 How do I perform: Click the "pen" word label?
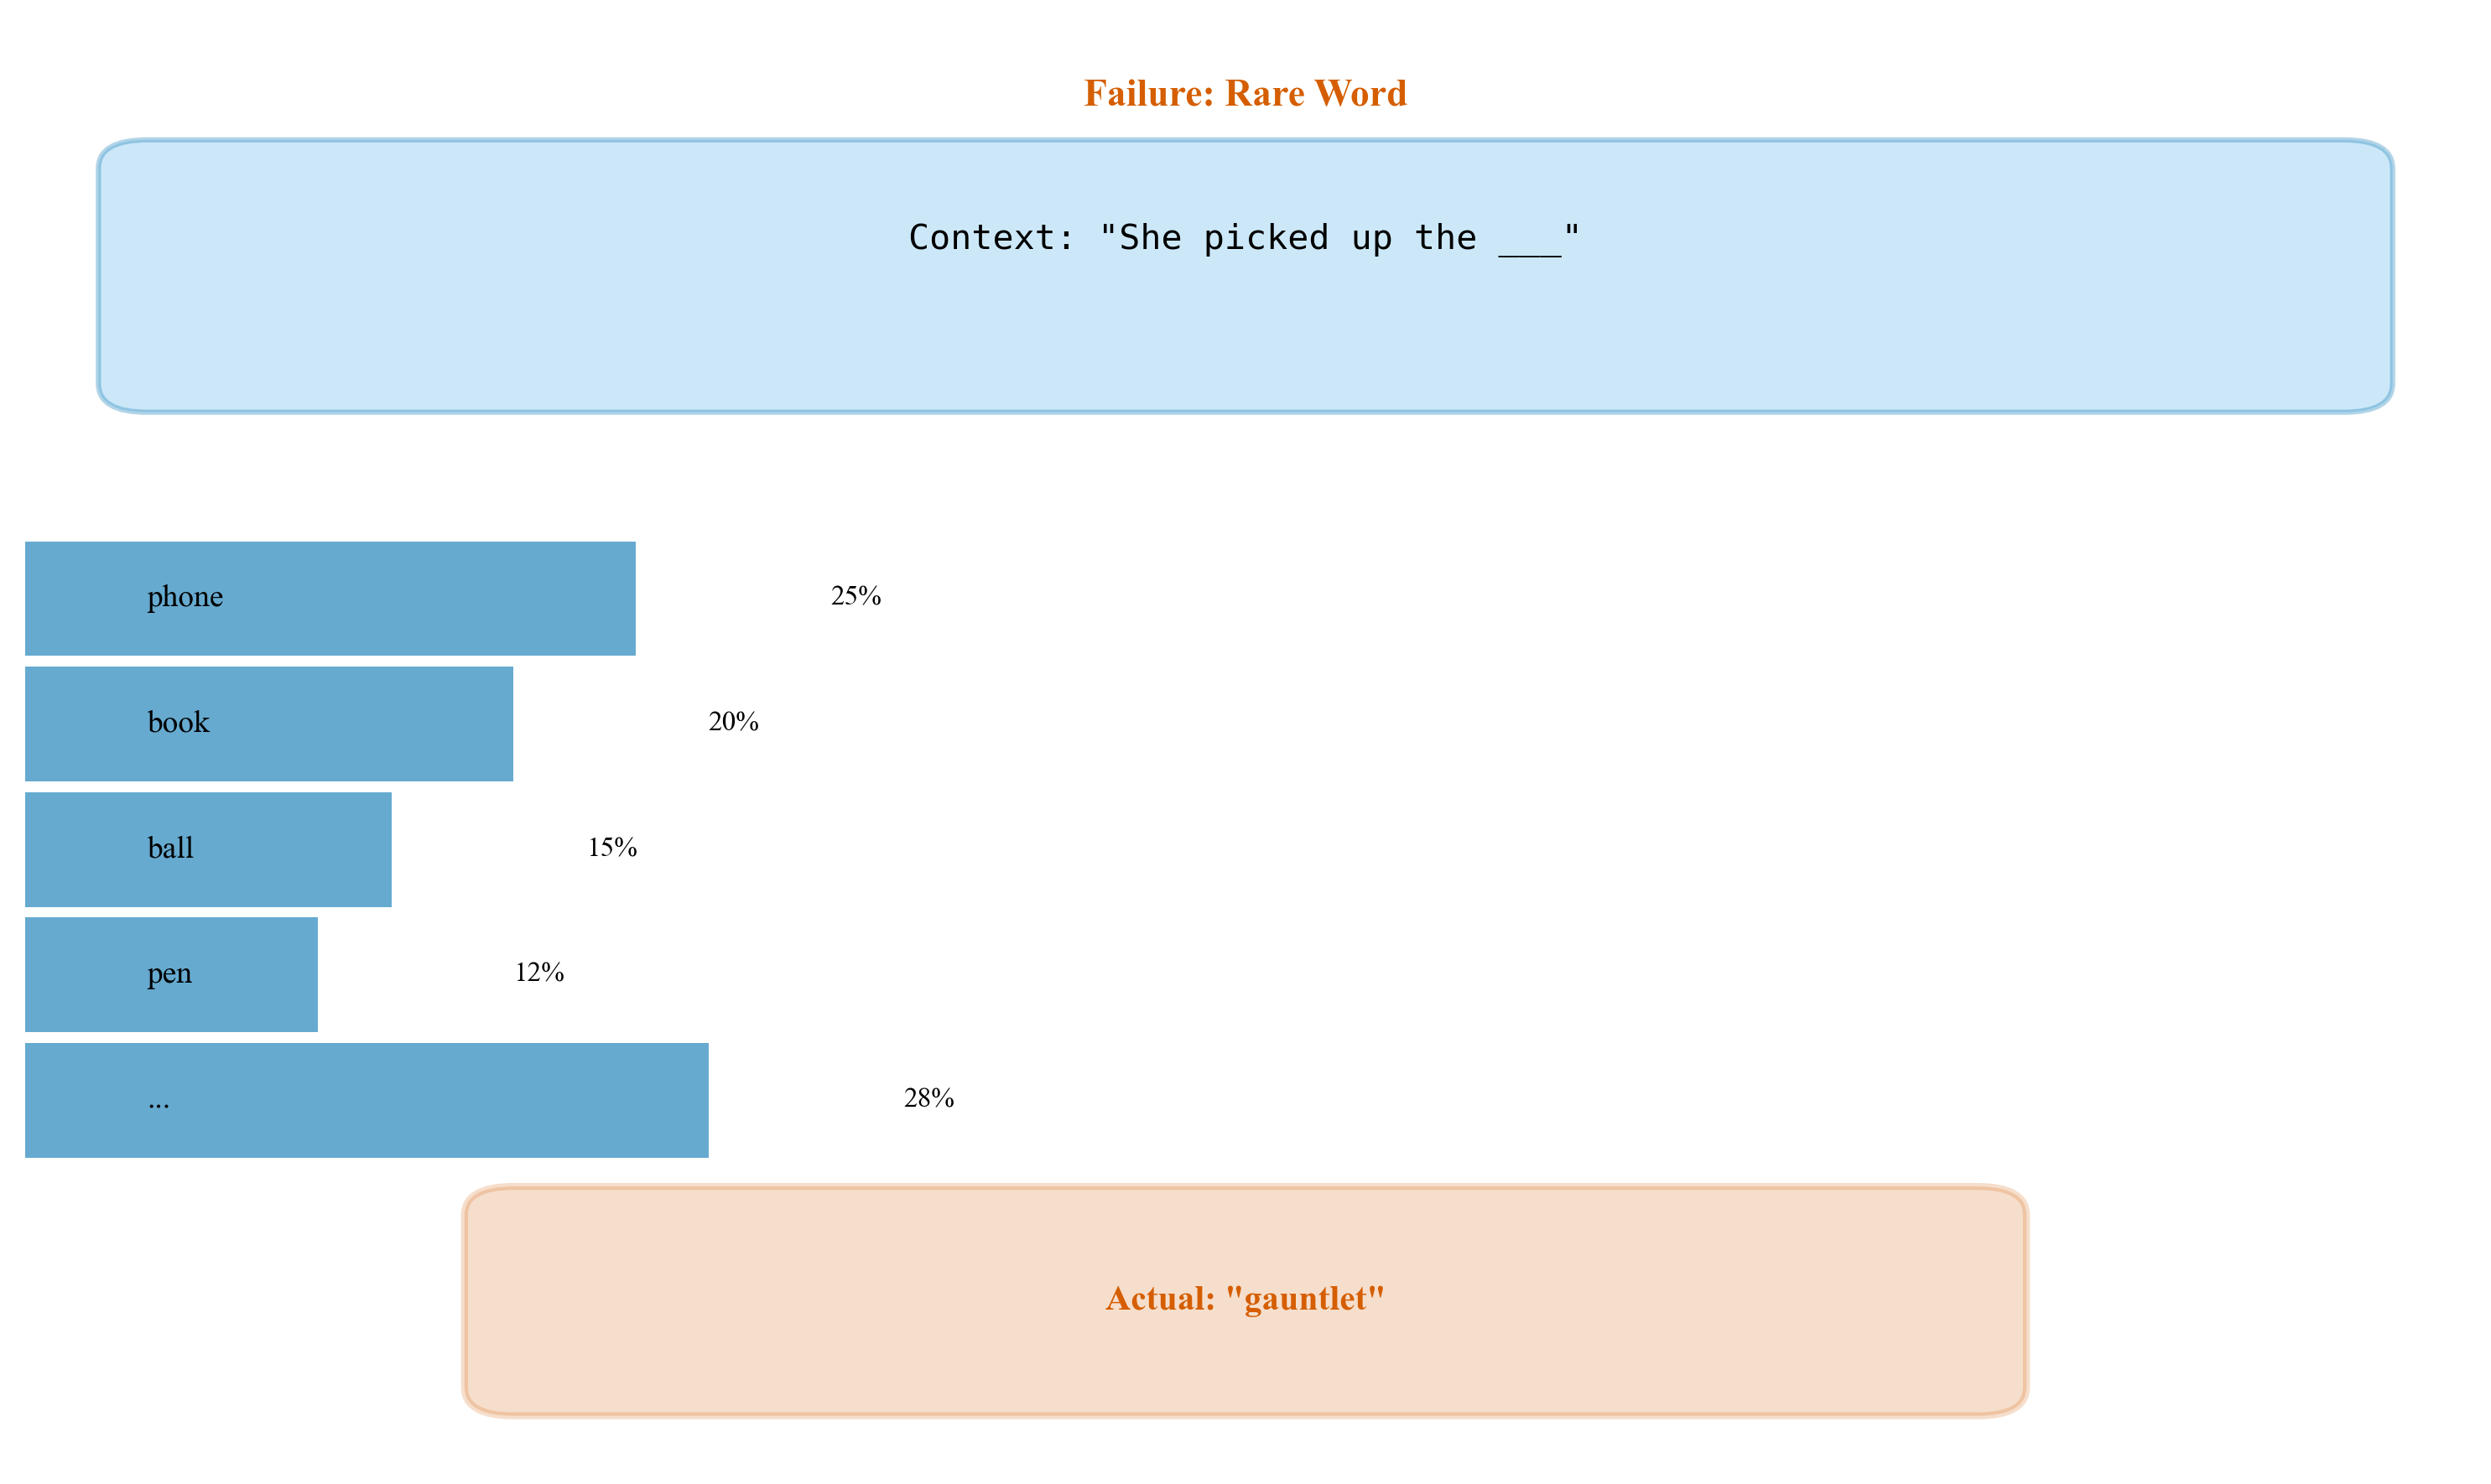(x=169, y=974)
